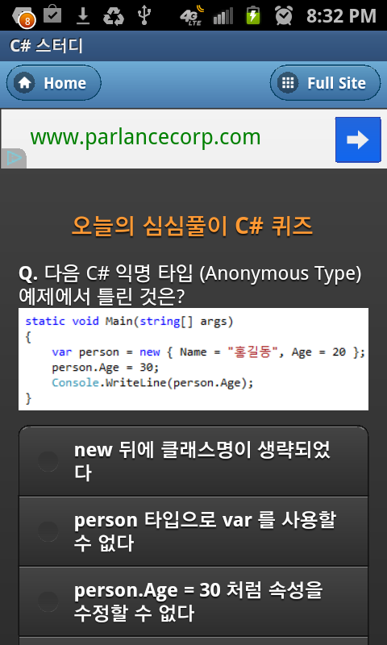Tap the Home button
This screenshot has width=387, height=645.
[x=53, y=83]
